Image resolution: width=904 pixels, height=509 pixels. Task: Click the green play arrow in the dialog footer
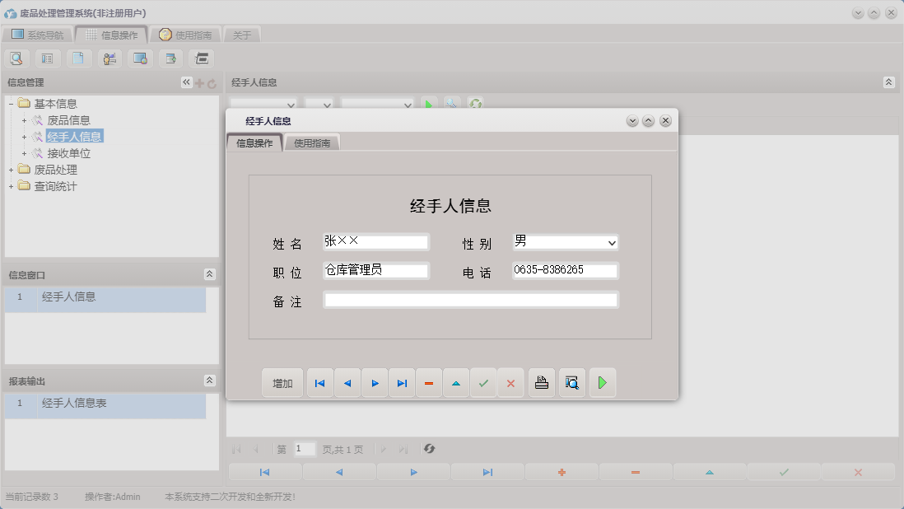click(x=603, y=382)
